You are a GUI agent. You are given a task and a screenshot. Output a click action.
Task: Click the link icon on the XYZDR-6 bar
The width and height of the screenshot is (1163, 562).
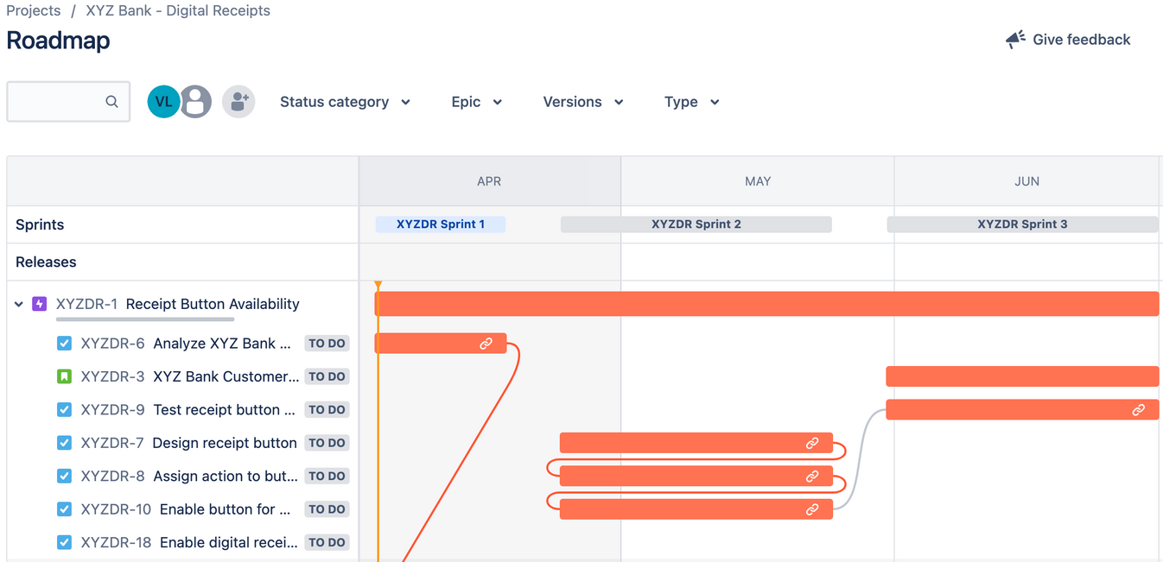pyautogui.click(x=486, y=344)
